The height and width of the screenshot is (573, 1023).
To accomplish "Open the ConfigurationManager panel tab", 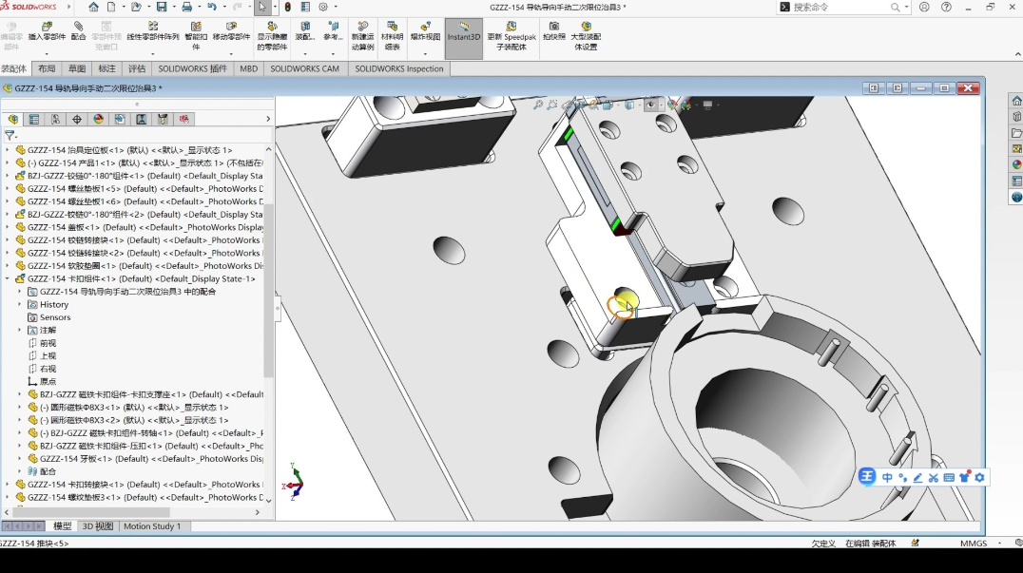I will 55,120.
